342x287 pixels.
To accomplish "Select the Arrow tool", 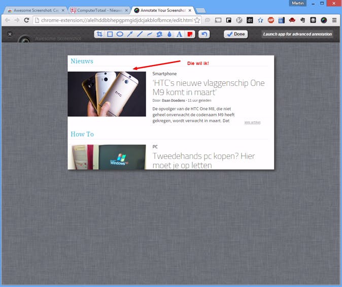I will (x=130, y=34).
